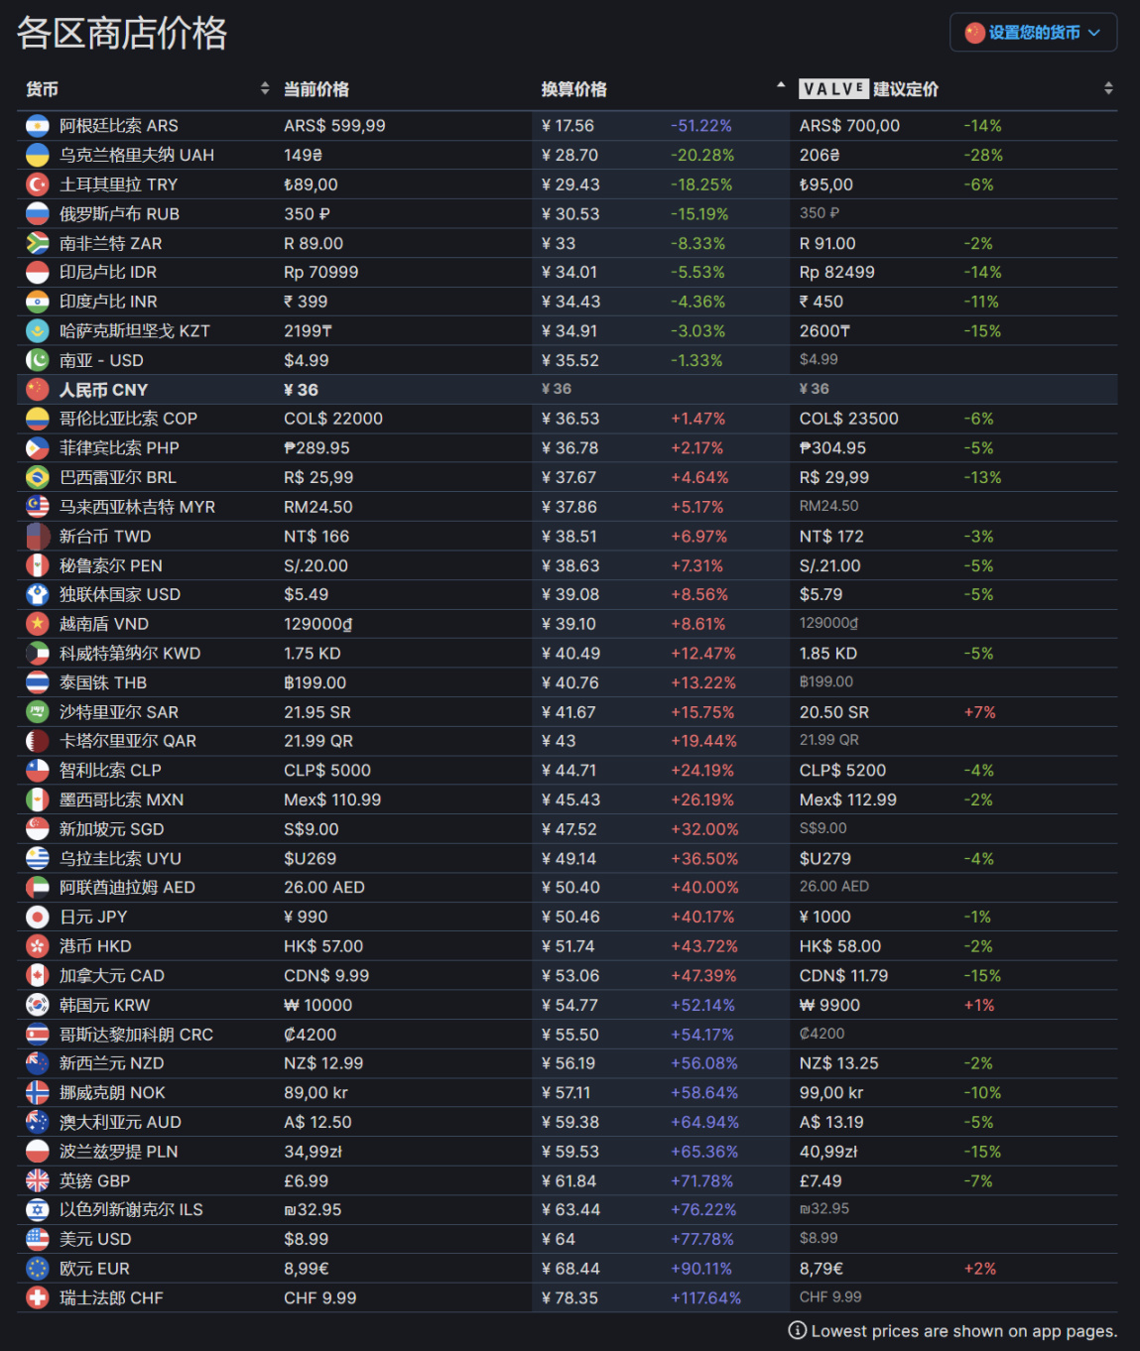Click the HK$ 57.00 current price
The image size is (1140, 1351).
tap(323, 946)
